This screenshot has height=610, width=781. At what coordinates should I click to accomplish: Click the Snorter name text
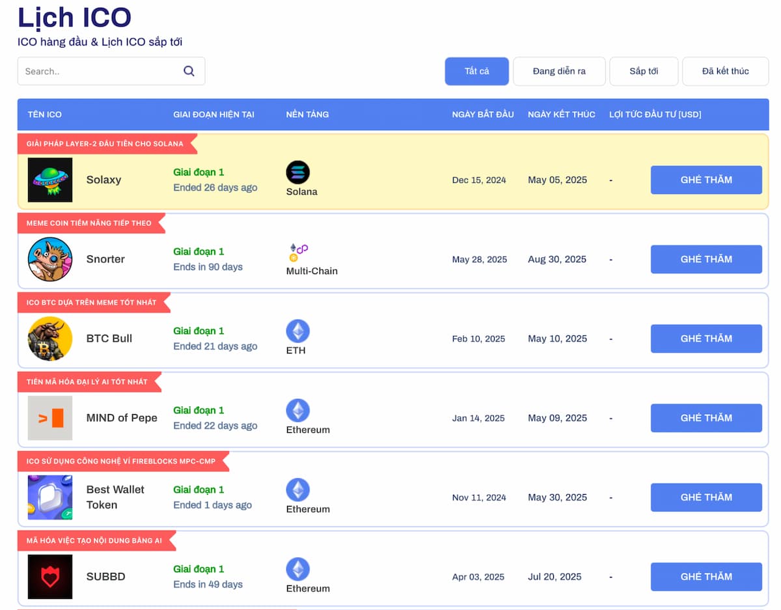pyautogui.click(x=105, y=259)
